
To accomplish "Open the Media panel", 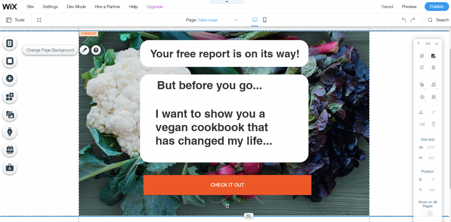I will pyautogui.click(x=9, y=115).
